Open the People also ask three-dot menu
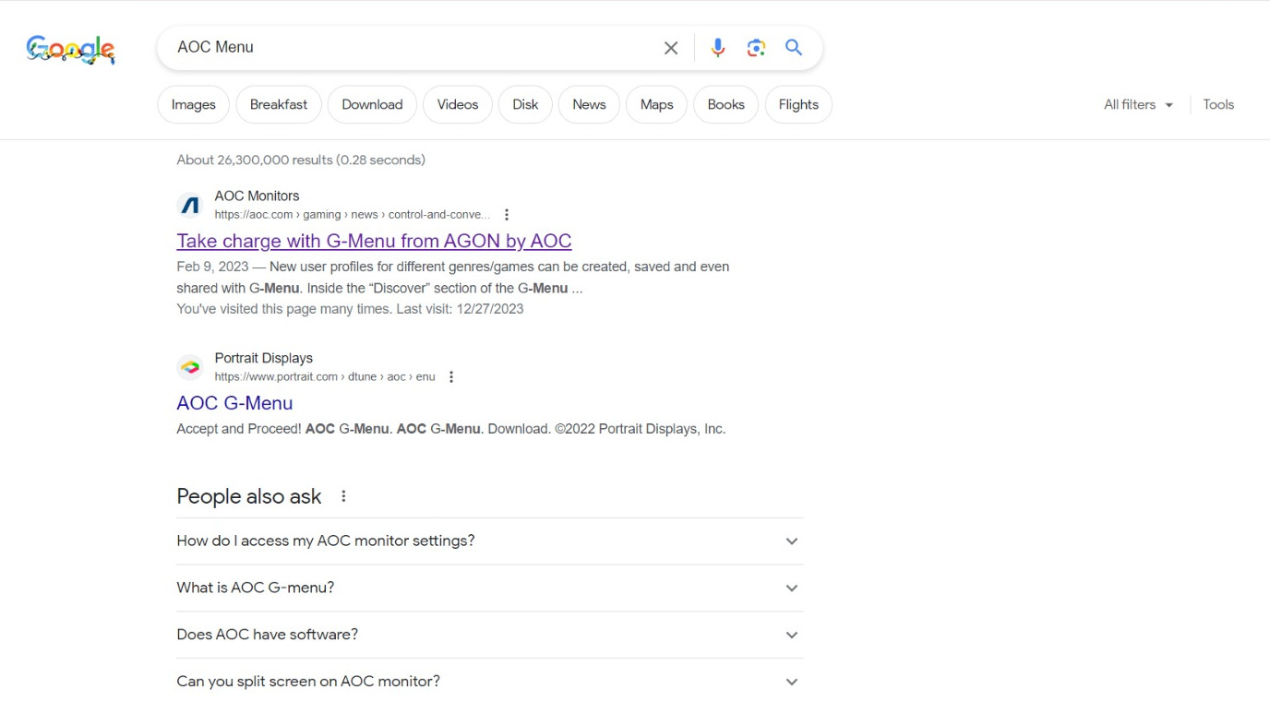The height and width of the screenshot is (701, 1270). click(343, 496)
